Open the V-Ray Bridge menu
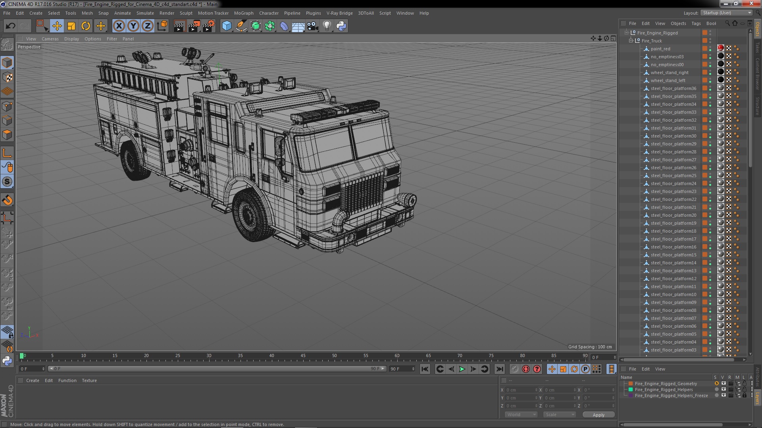Image resolution: width=762 pixels, height=428 pixels. tap(340, 13)
